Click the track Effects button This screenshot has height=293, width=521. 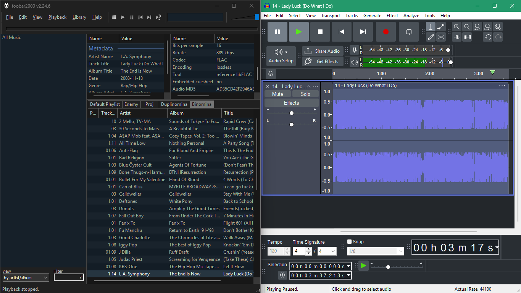291,103
